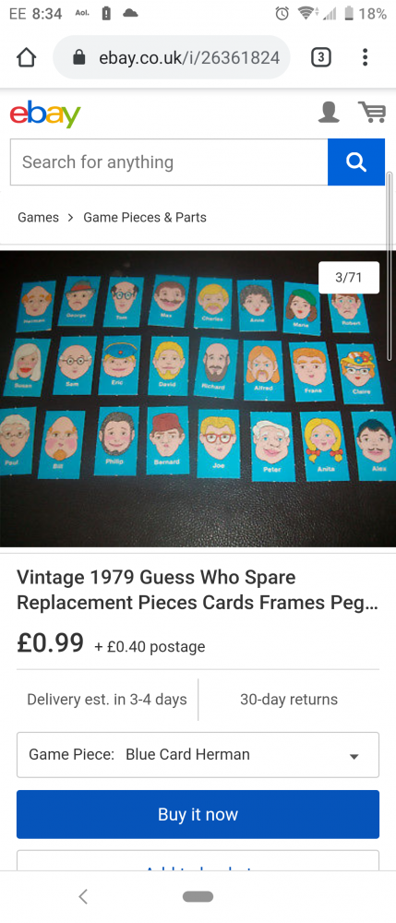Tap the blue search magnifier button
This screenshot has width=396, height=923.
[x=356, y=162]
